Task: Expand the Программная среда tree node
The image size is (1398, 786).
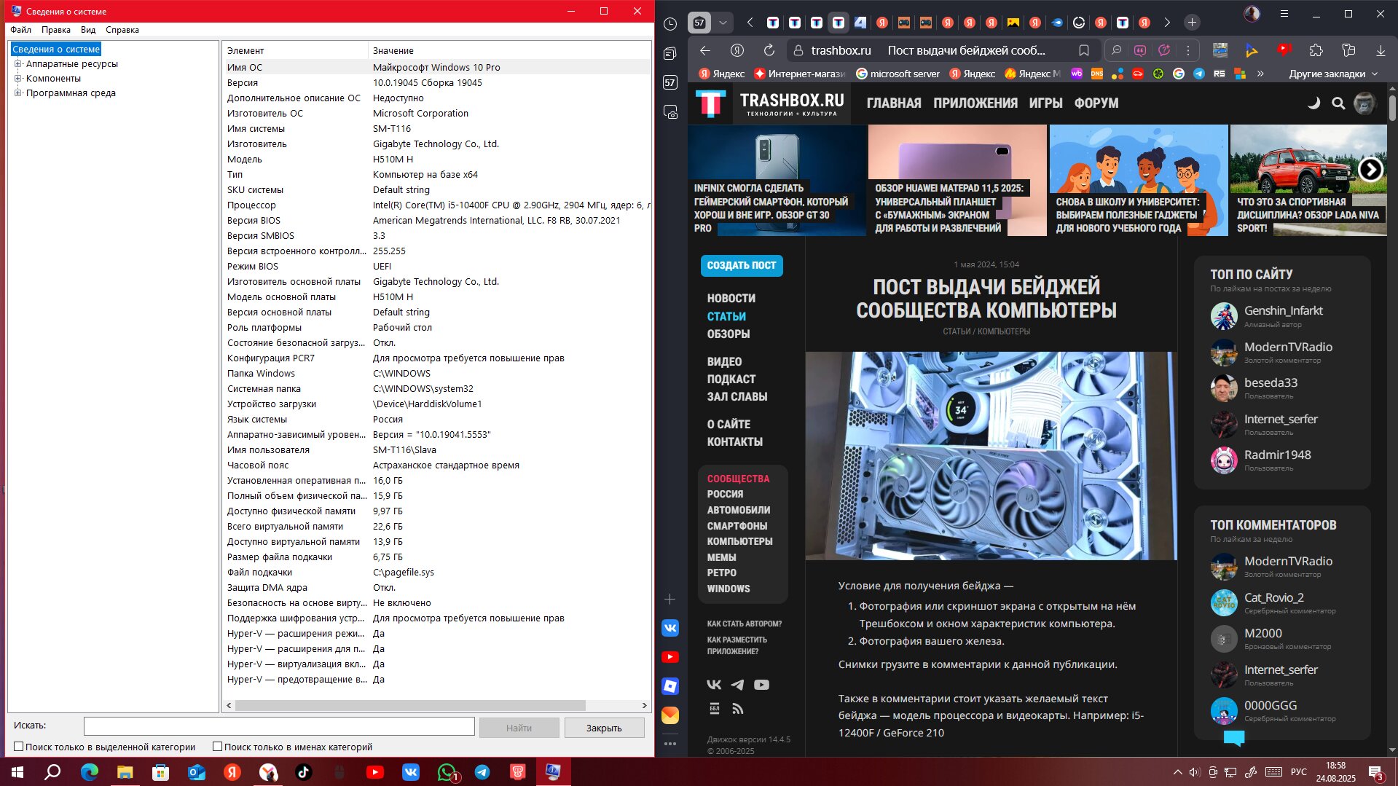Action: [x=18, y=93]
